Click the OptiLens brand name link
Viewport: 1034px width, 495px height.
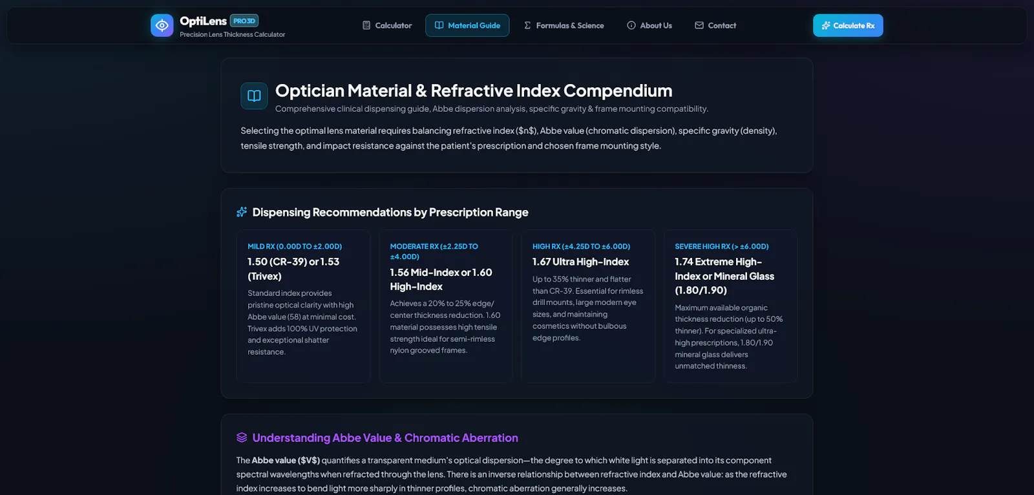click(203, 21)
